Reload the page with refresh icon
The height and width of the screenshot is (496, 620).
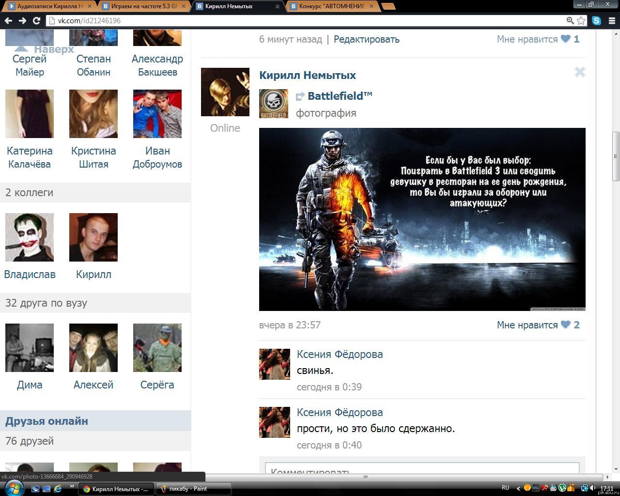36,21
